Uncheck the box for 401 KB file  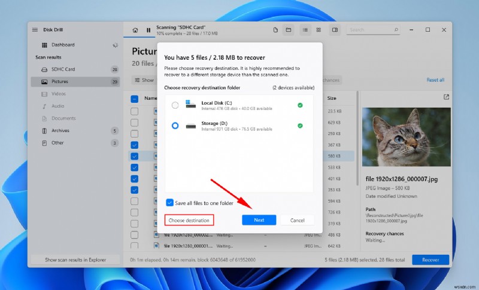pos(134,179)
